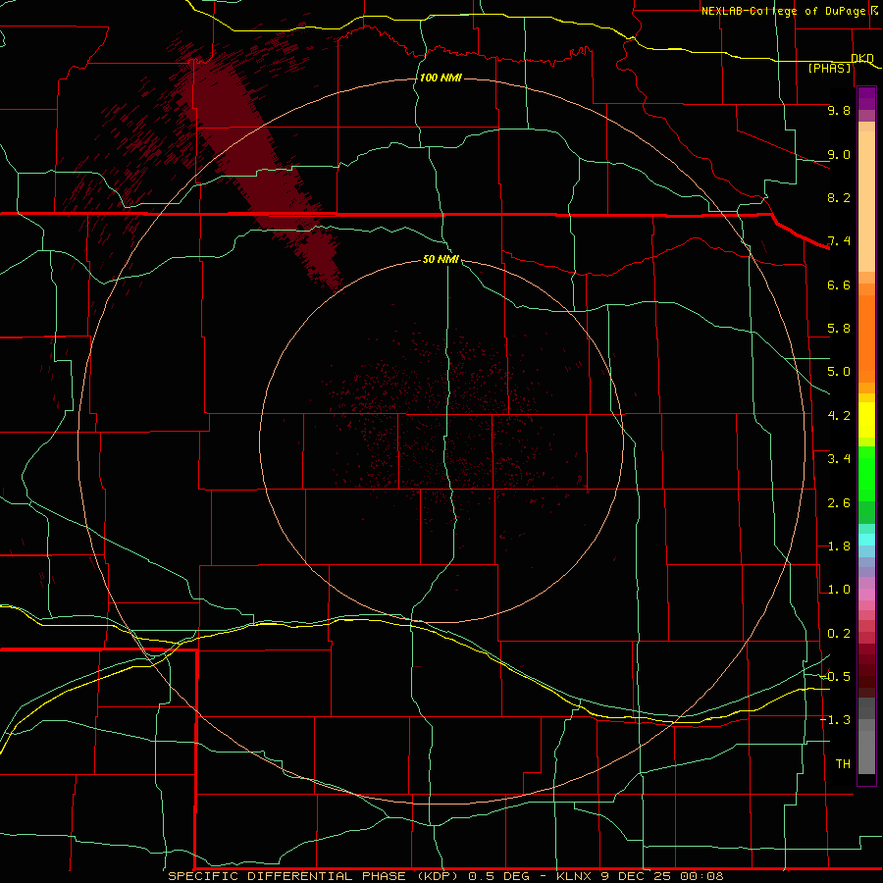Click the 0.5 DEG elevation text in the caption
The height and width of the screenshot is (883, 883).
pos(499,876)
